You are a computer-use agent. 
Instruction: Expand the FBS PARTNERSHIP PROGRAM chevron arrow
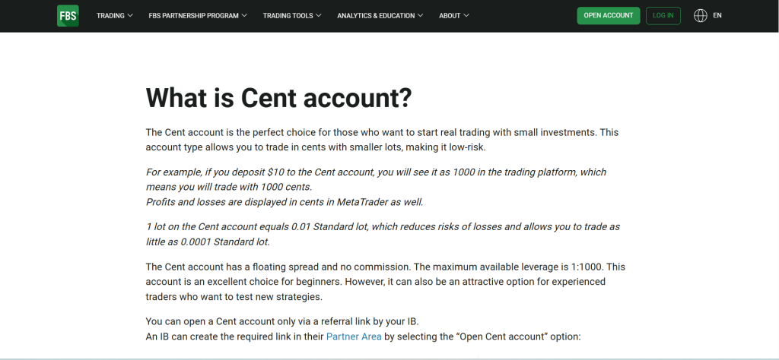[x=244, y=15]
